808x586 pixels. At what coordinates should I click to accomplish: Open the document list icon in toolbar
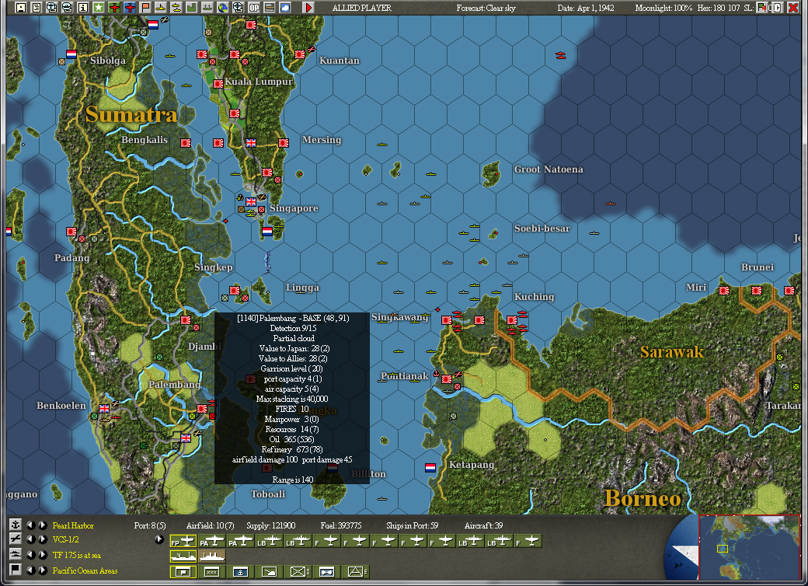tap(36, 7)
